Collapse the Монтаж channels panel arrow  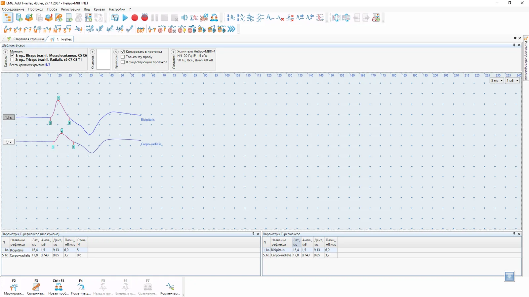pos(5,52)
